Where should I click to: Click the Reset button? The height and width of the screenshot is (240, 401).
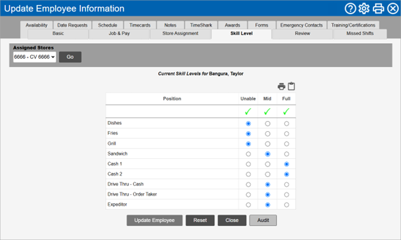pyautogui.click(x=200, y=220)
